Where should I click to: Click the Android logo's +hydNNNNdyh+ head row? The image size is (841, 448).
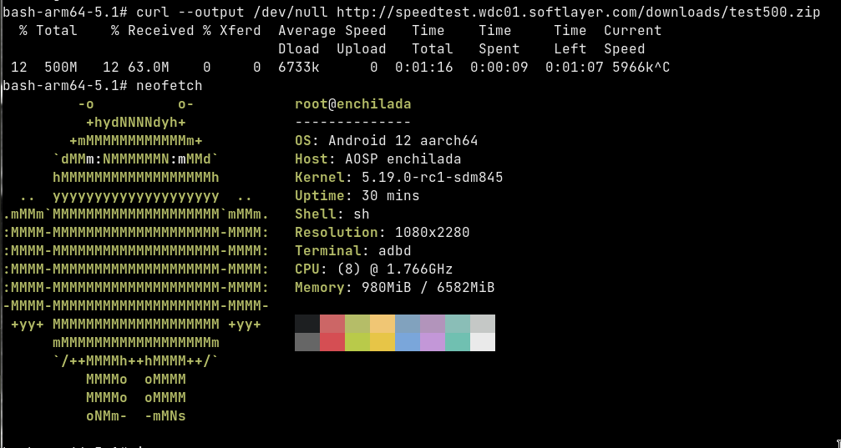coord(136,123)
